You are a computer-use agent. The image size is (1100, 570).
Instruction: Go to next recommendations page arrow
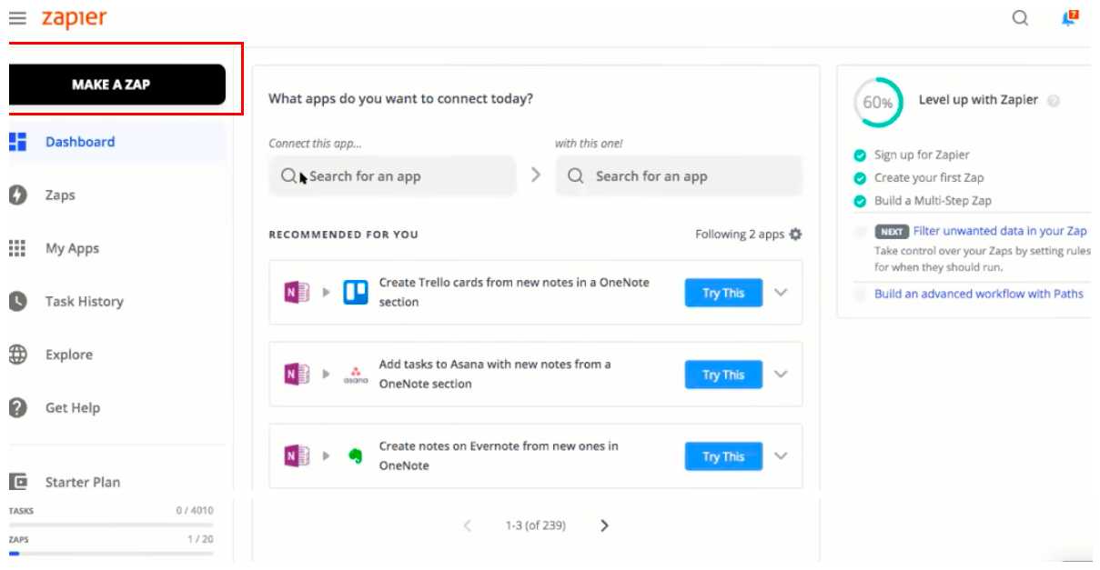point(604,525)
